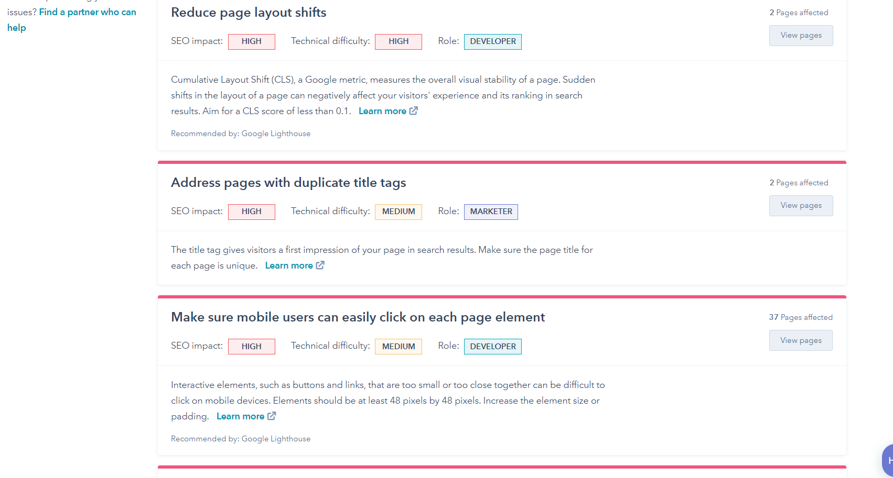The height and width of the screenshot is (478, 893).
Task: Click '37 Pages affected' text
Action: pyautogui.click(x=801, y=317)
